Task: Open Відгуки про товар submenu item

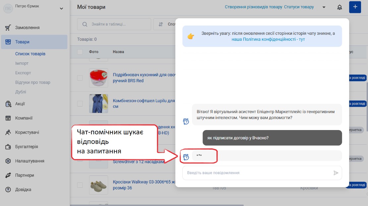Action: [x=32, y=83]
